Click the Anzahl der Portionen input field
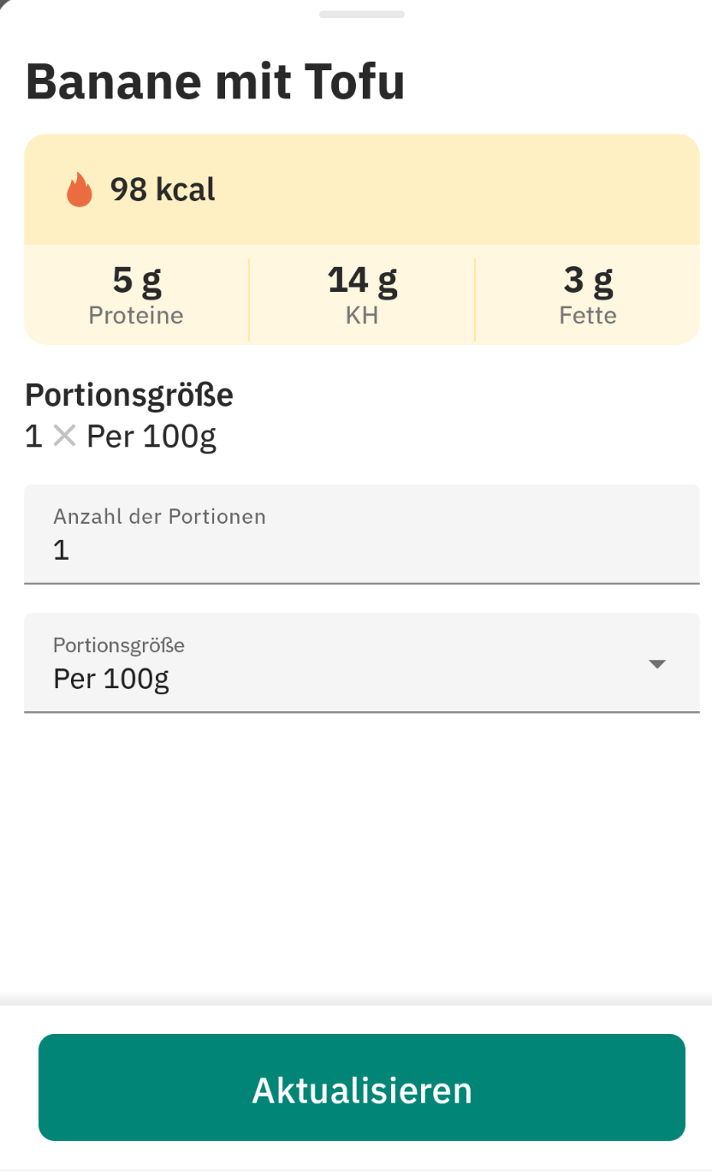The width and height of the screenshot is (712, 1176). (x=362, y=534)
